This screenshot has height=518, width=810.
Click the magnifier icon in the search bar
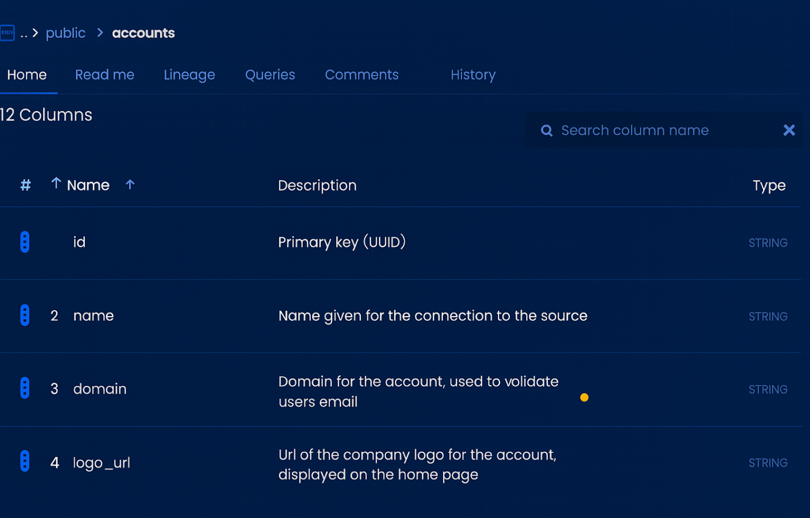pyautogui.click(x=546, y=130)
